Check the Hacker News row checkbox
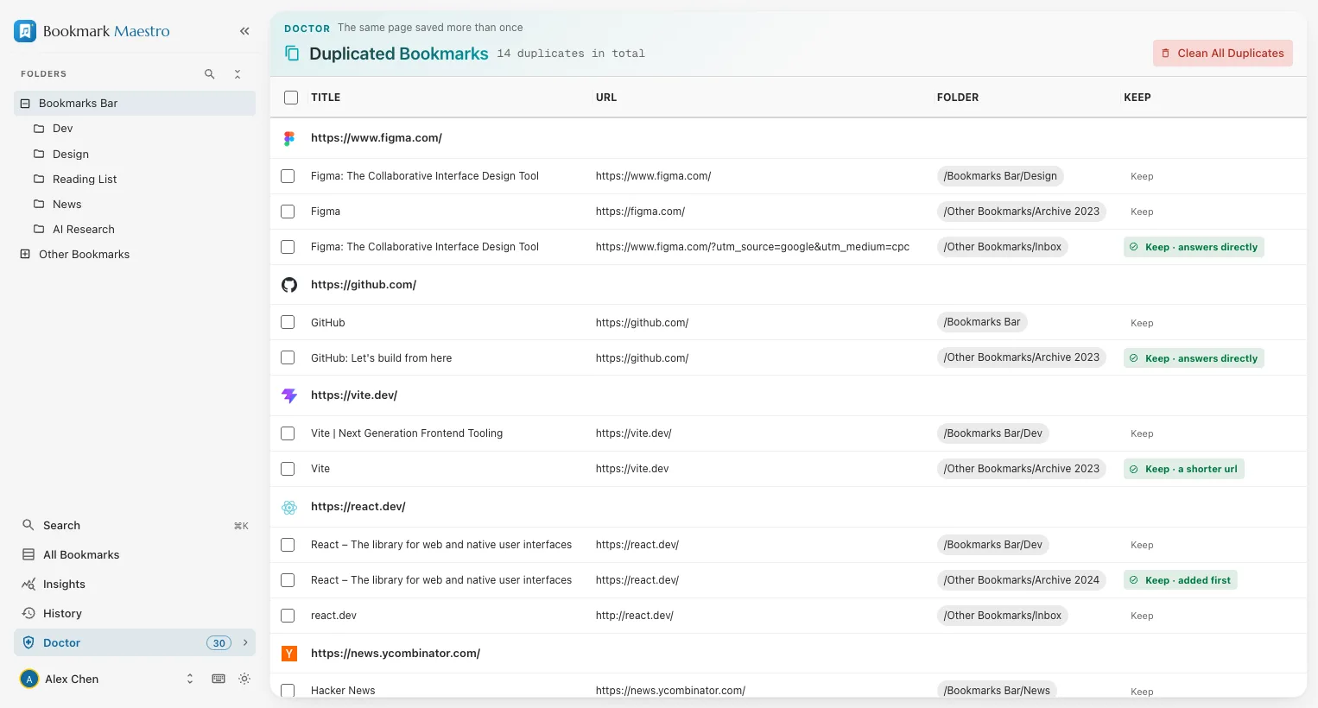The height and width of the screenshot is (708, 1318). click(x=288, y=691)
